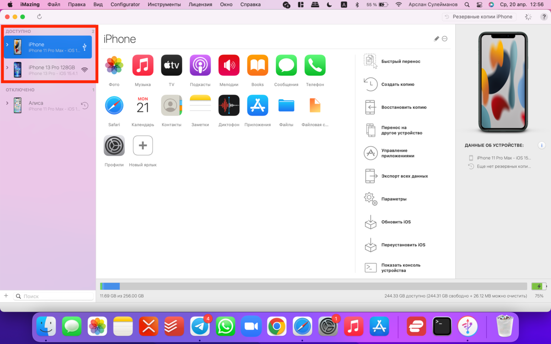
Task: Open the Лицензия menu
Action: (201, 5)
